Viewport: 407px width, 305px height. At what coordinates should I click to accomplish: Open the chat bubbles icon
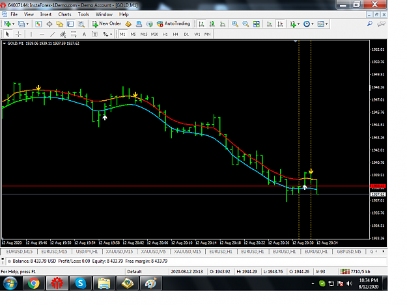point(381,24)
